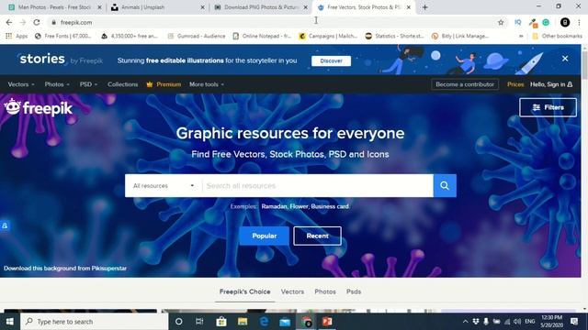Reload the page
Viewport: 588px width, 330px height.
tap(37, 22)
